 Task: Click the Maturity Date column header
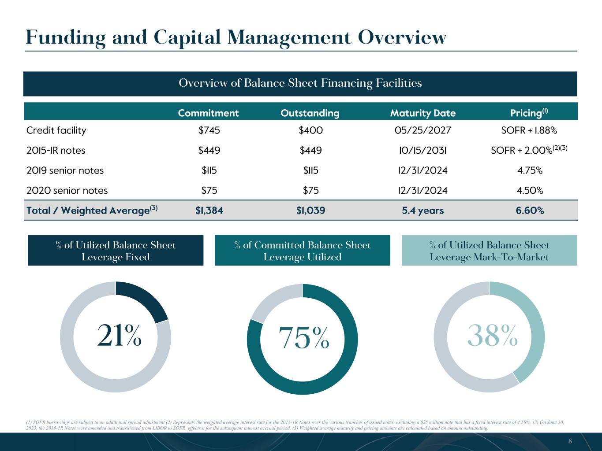pyautogui.click(x=423, y=113)
